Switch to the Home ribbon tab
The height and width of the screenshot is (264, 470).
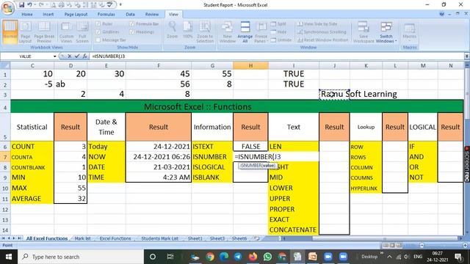[27, 14]
